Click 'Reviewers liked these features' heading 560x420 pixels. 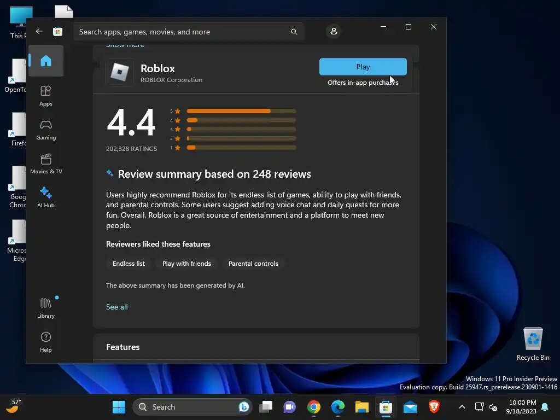158,244
